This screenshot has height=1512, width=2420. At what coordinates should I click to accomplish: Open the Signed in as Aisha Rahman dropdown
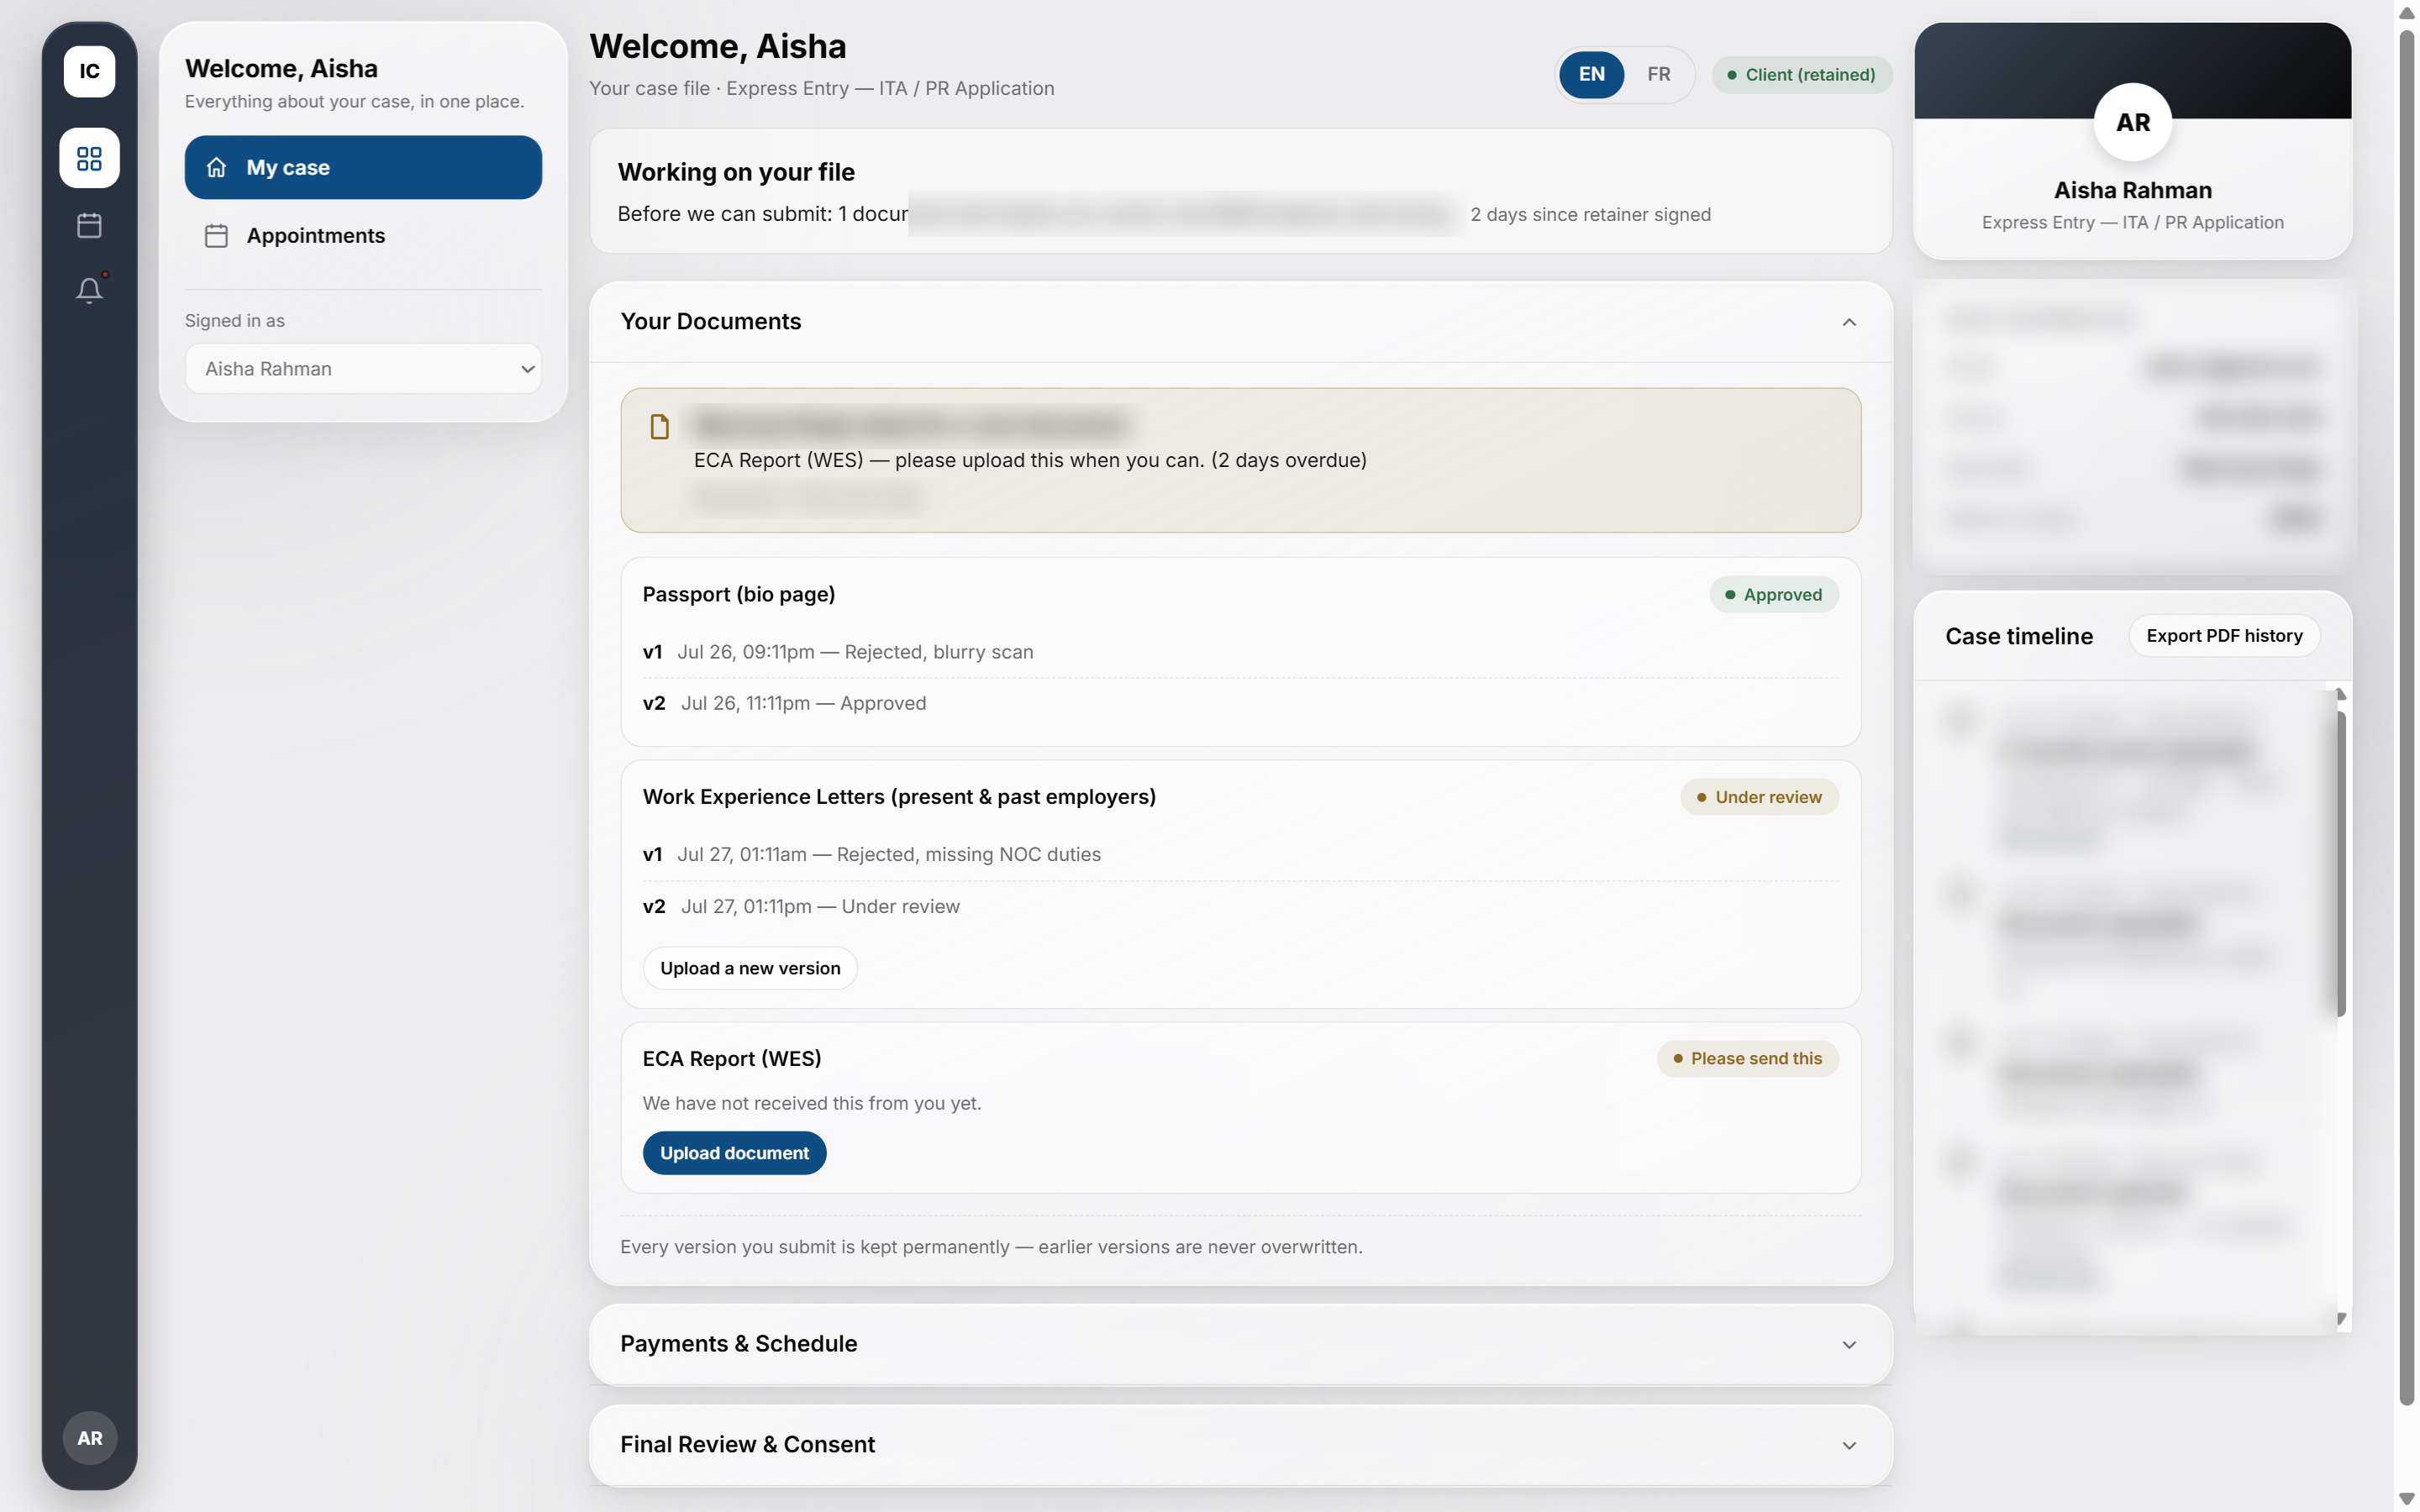pos(363,369)
